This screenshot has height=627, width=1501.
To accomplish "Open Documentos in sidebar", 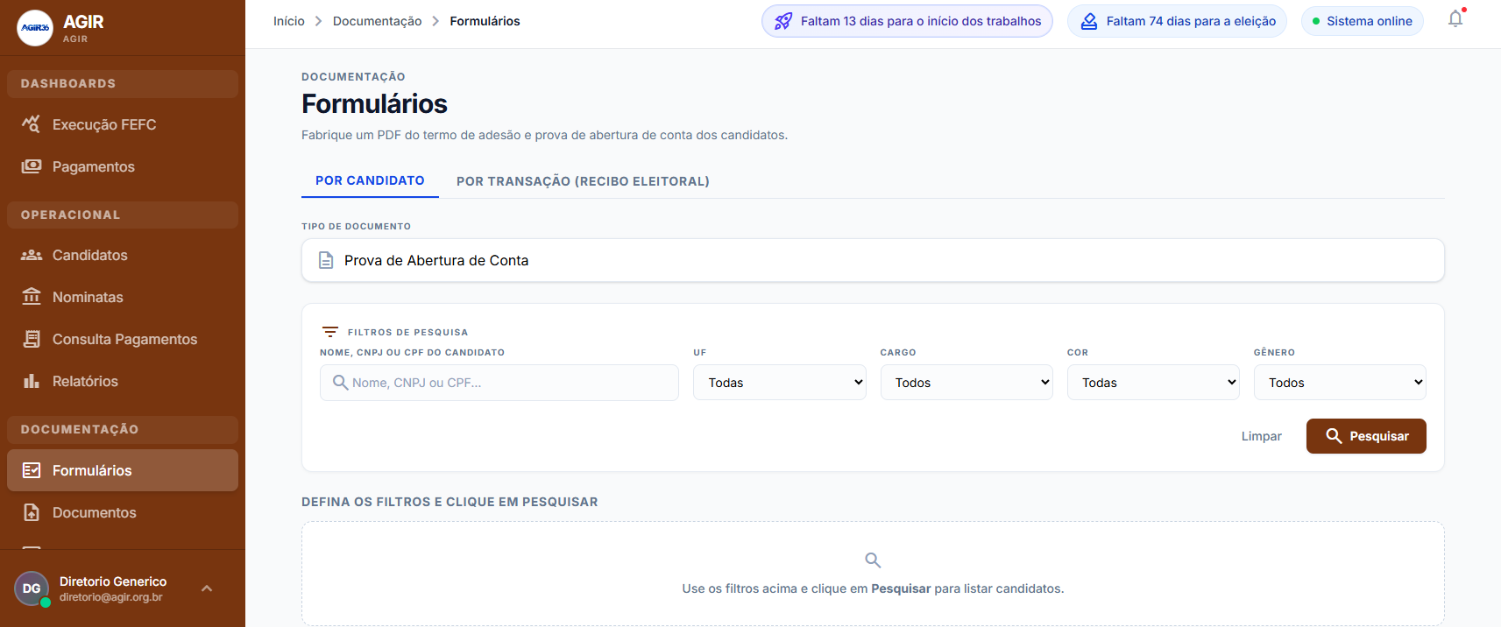I will pyautogui.click(x=123, y=512).
